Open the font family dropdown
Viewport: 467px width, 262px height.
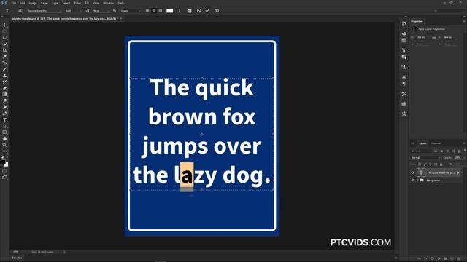click(x=44, y=11)
